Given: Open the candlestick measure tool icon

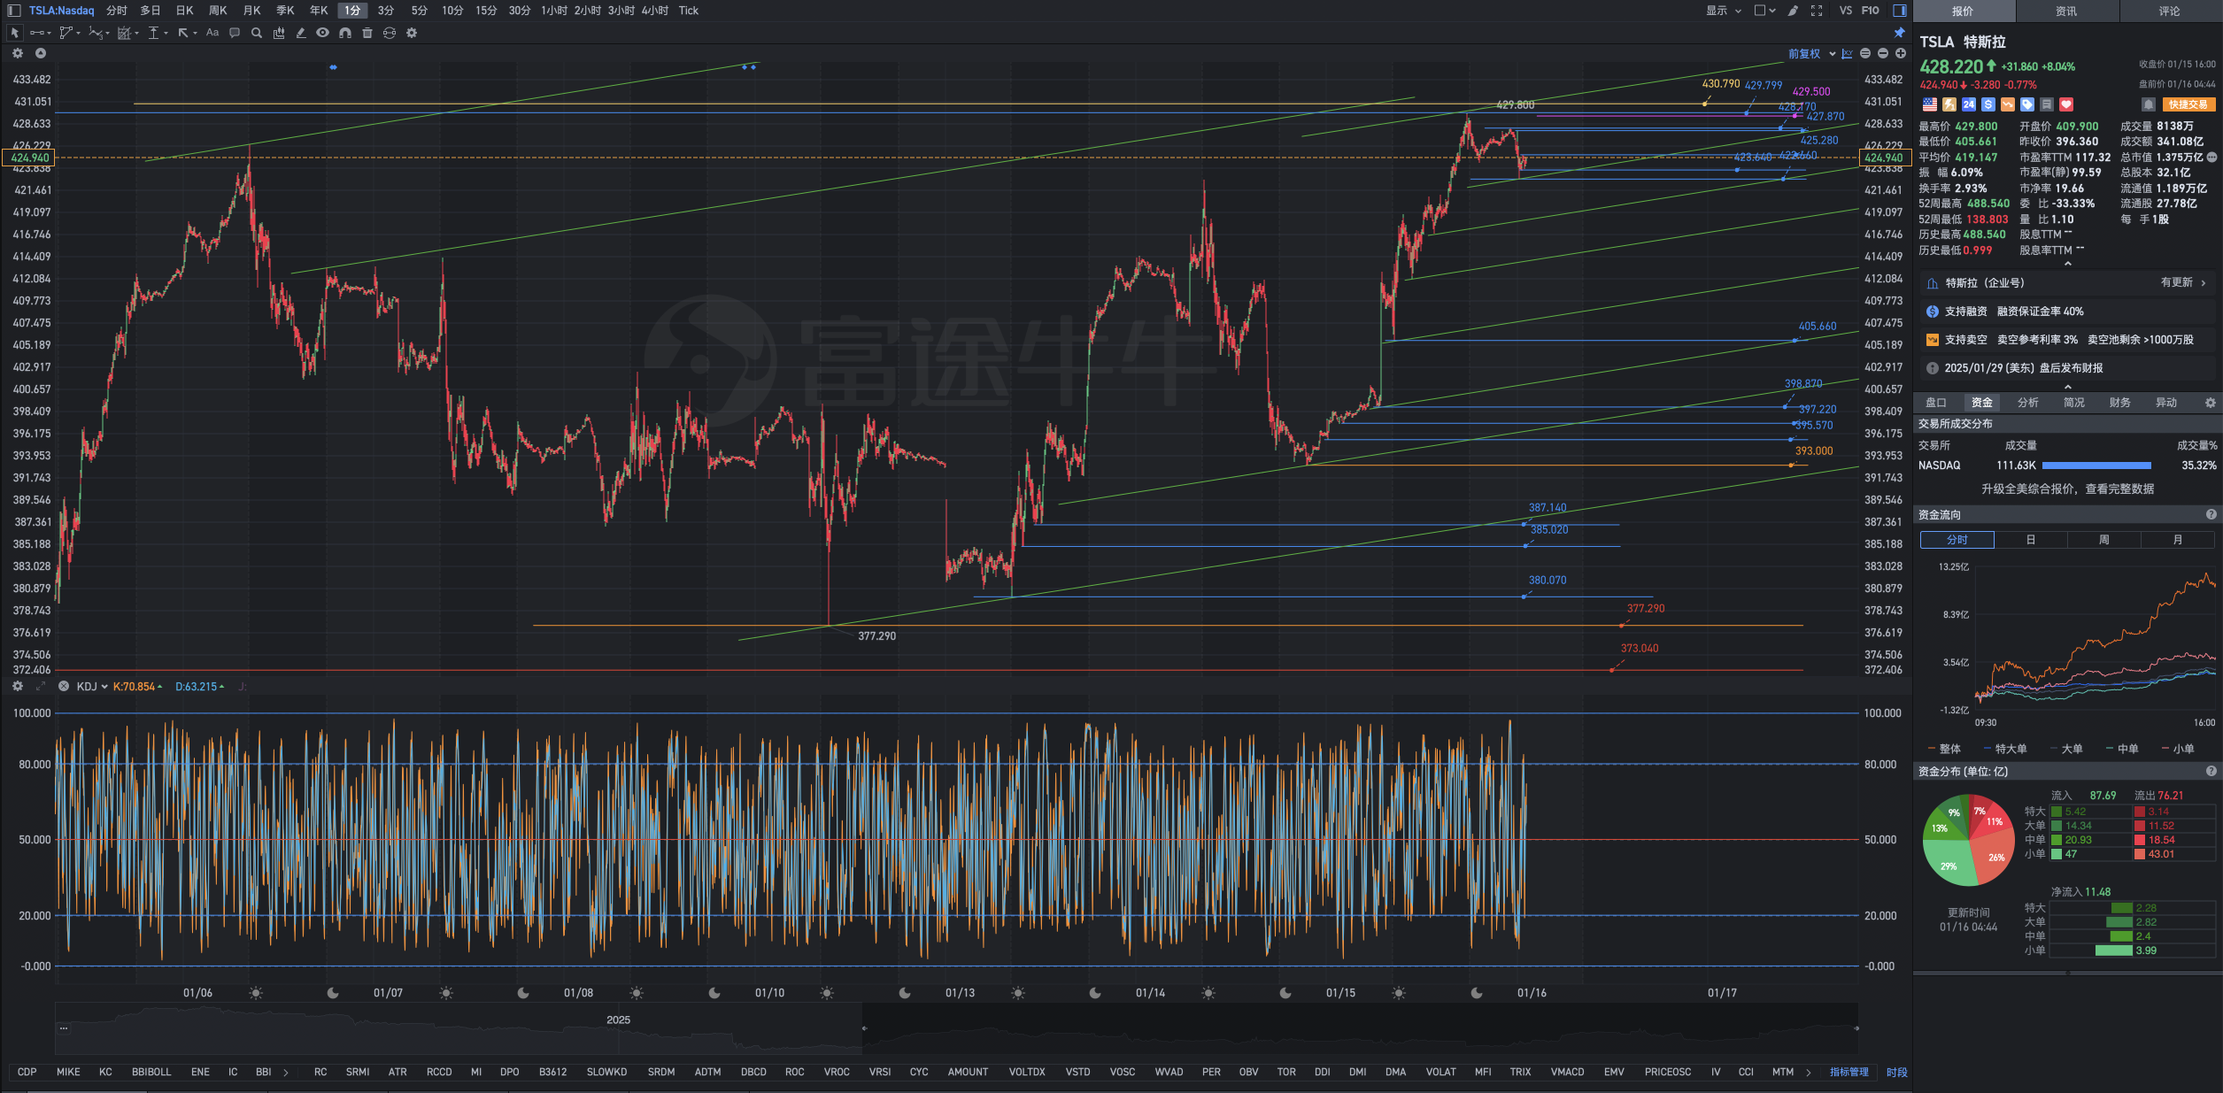Looking at the screenshot, I should click(x=279, y=33).
